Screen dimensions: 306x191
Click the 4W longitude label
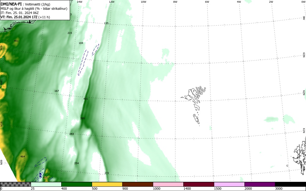(x=239, y=2)
